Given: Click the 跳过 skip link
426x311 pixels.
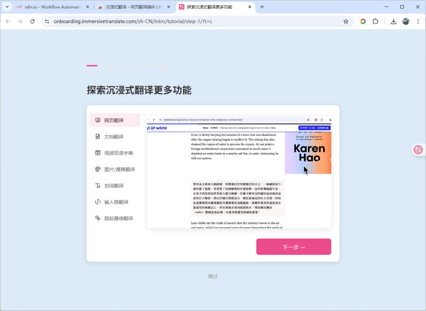Looking at the screenshot, I should click(x=213, y=276).
